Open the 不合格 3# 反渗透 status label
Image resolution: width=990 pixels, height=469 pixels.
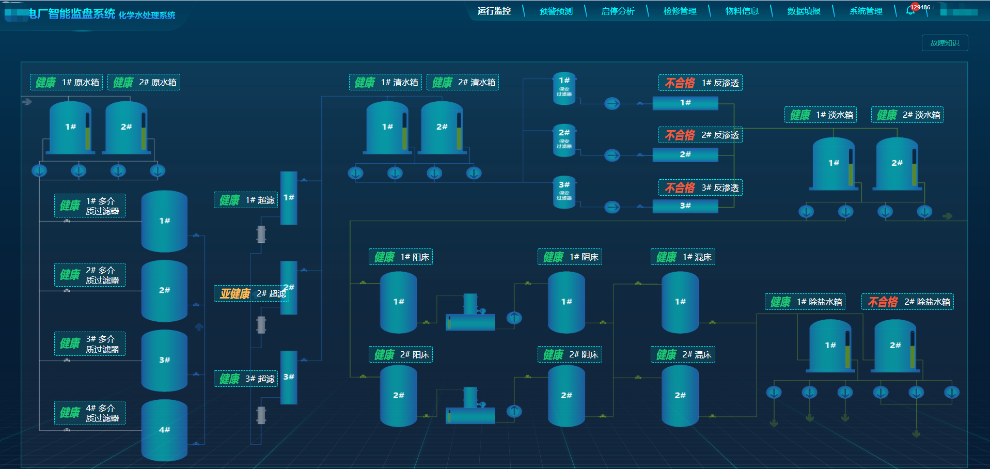coord(700,187)
